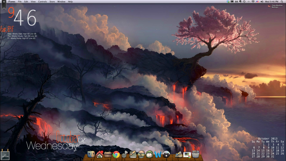The width and height of the screenshot is (286, 161).
Task: Click the Evernote elephant menu bar icon
Action: [x=240, y=2]
